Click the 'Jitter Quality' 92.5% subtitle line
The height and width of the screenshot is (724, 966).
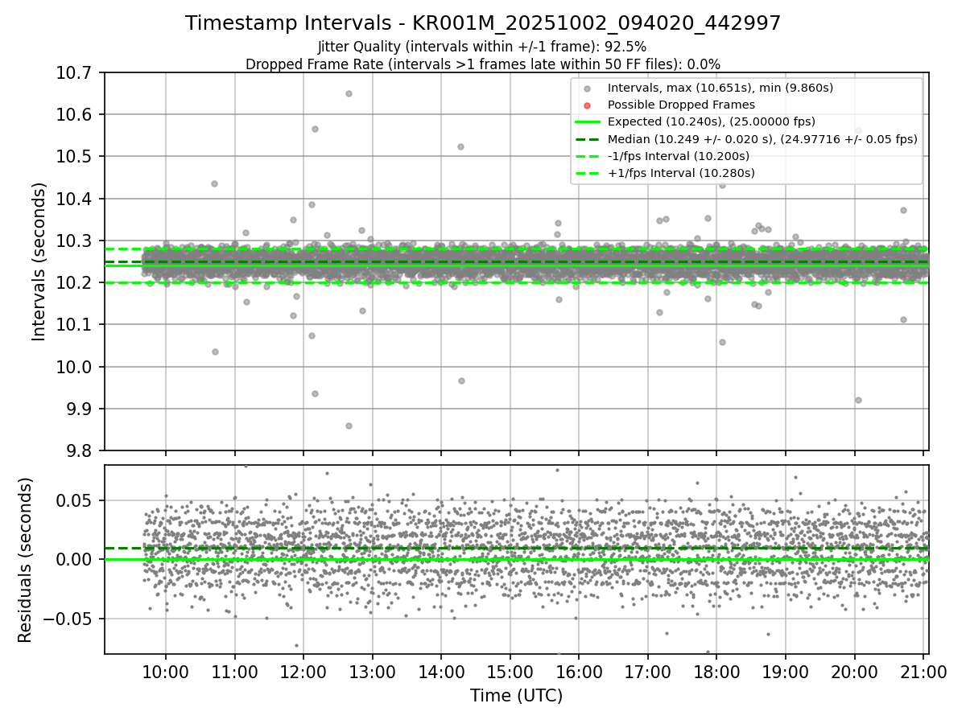coord(483,47)
